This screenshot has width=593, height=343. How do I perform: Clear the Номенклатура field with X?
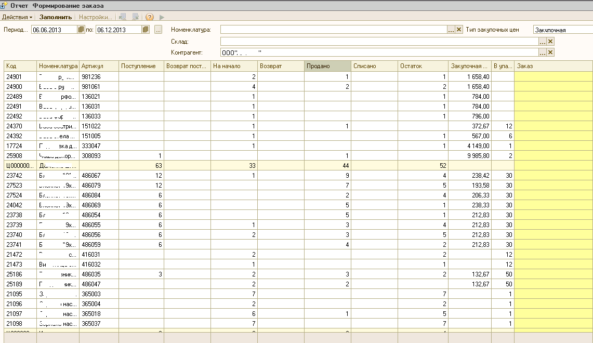[459, 30]
